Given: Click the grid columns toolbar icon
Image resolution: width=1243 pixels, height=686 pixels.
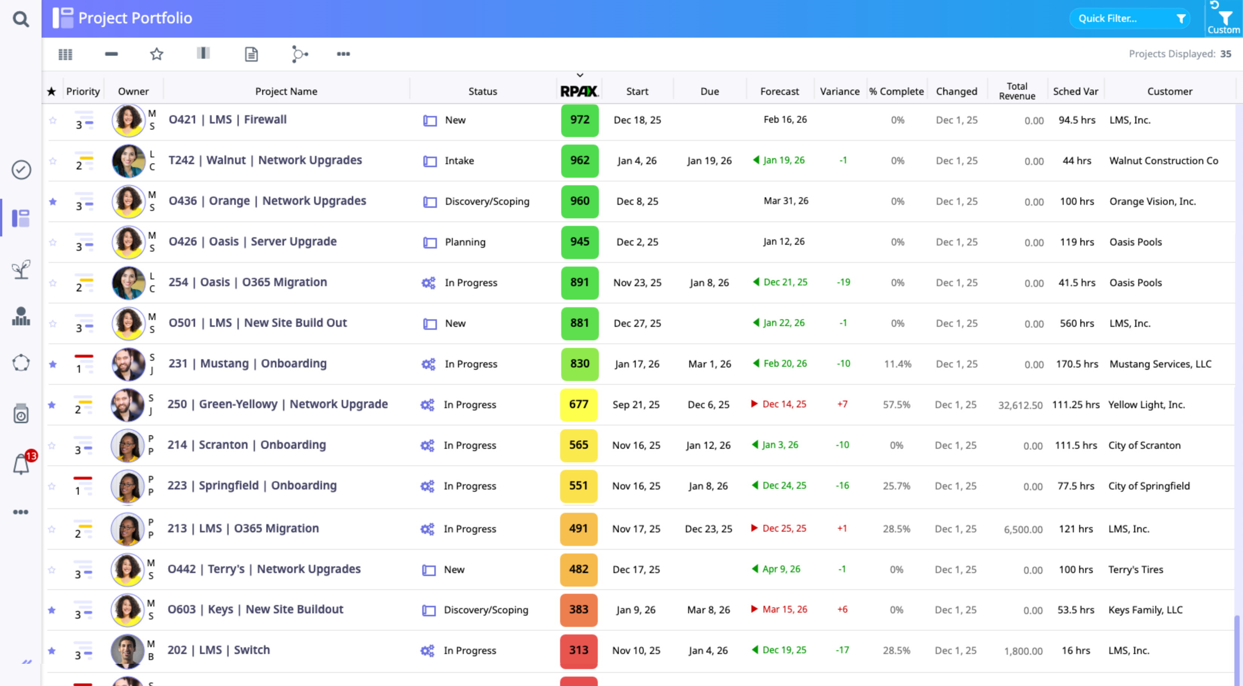Looking at the screenshot, I should click(x=65, y=54).
